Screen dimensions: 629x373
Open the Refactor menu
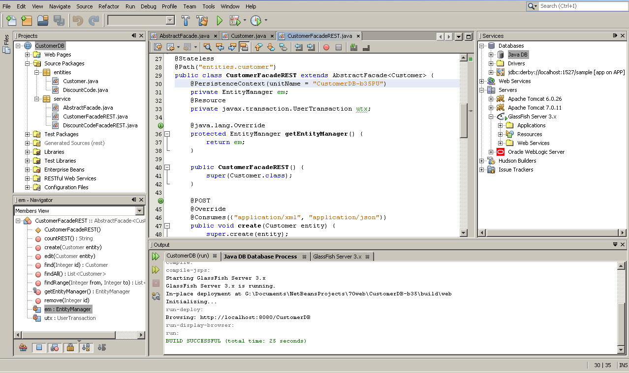(x=108, y=6)
